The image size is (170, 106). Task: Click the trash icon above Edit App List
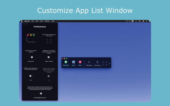click(x=97, y=62)
